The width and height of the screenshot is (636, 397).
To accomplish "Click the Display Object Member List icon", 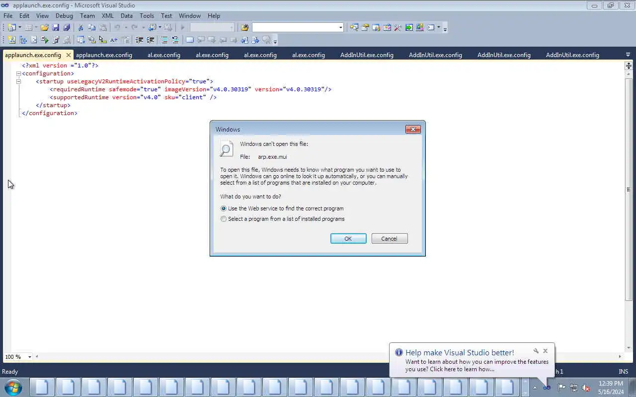I will click(80, 40).
